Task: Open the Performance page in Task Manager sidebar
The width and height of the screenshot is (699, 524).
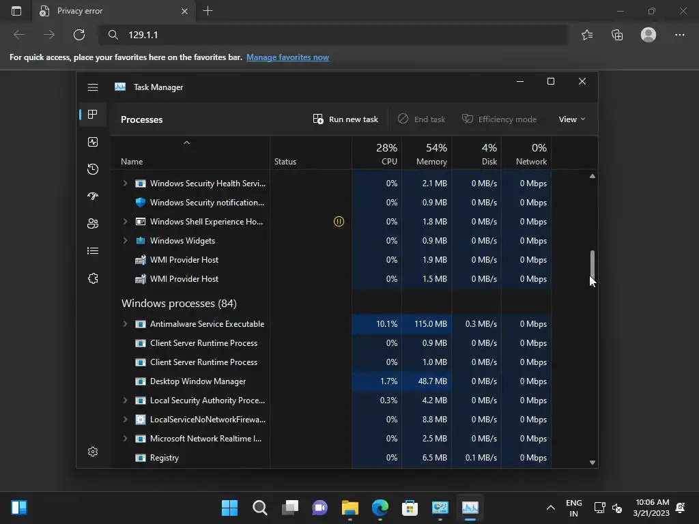Action: [93, 142]
